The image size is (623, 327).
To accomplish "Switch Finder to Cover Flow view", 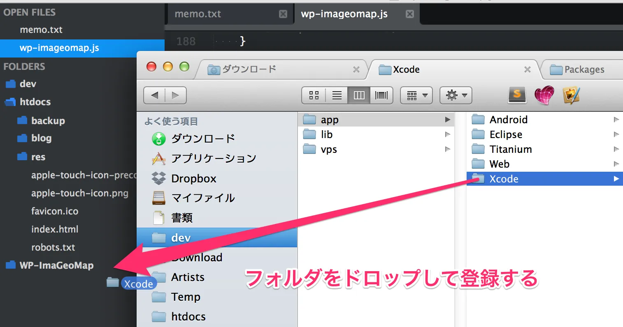I will 381,95.
